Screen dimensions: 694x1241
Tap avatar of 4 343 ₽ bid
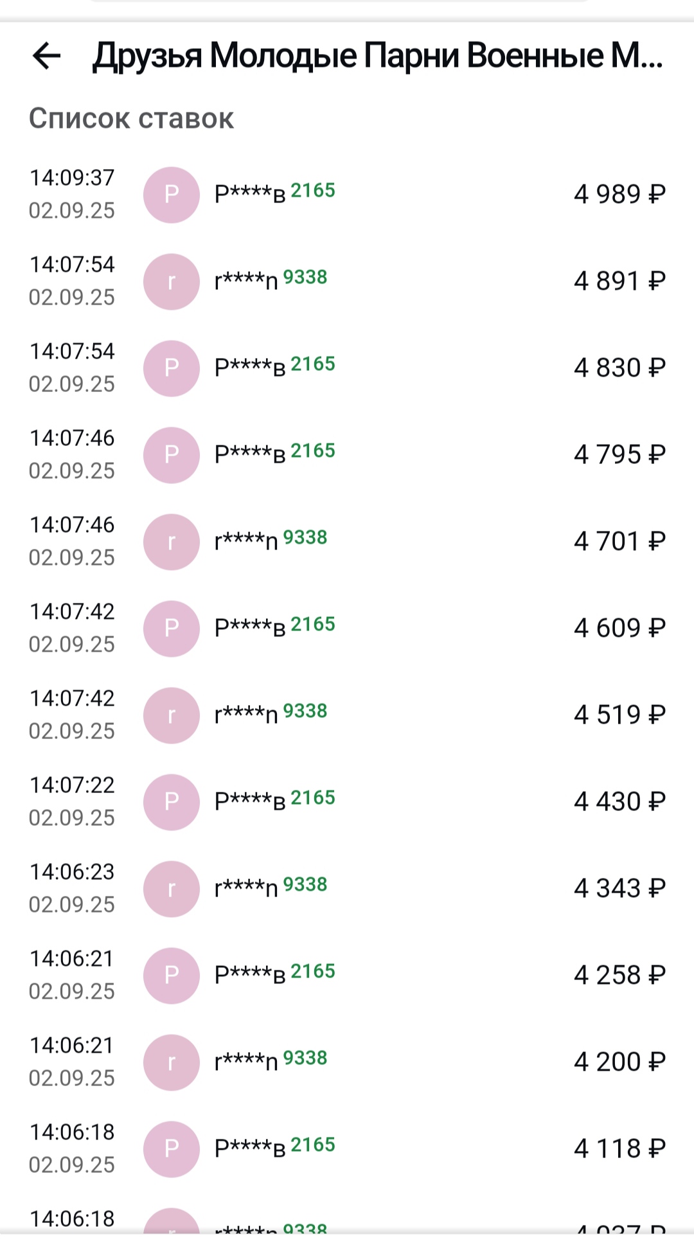(x=172, y=889)
